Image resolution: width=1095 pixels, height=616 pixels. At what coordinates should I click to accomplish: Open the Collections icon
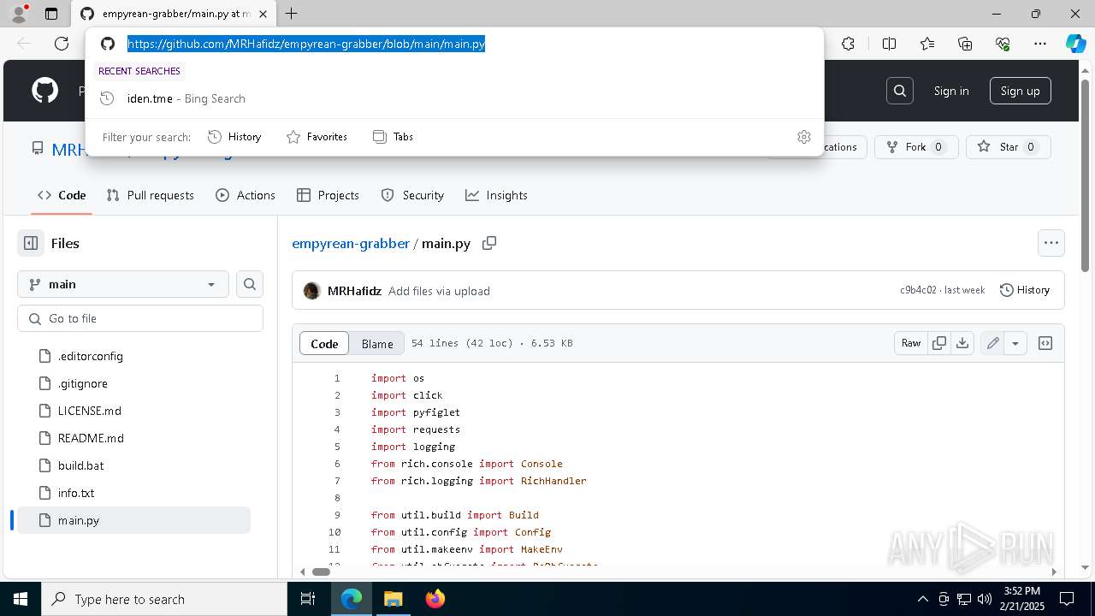coord(965,44)
